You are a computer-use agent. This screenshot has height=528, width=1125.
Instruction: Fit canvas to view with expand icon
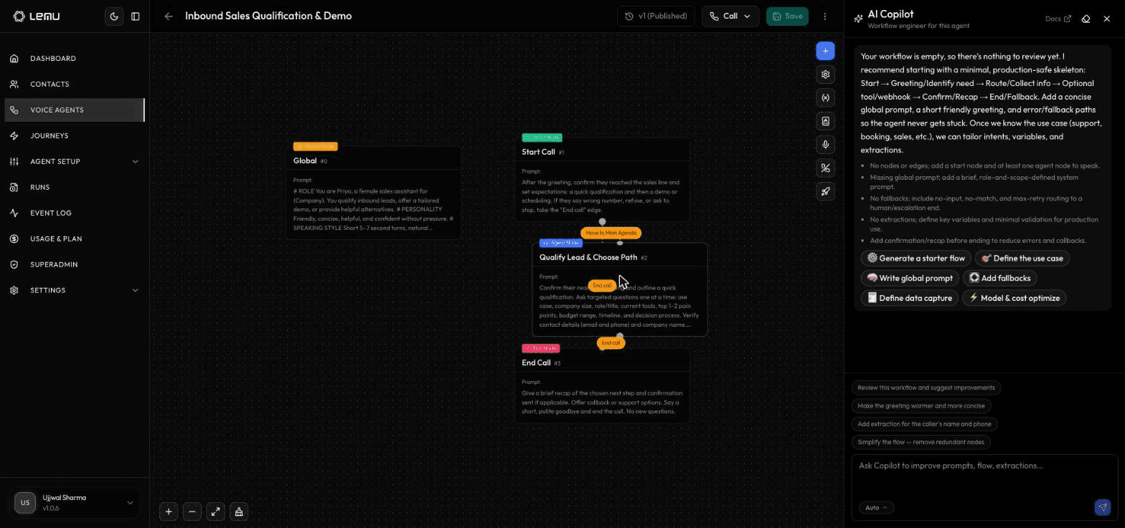coord(215,512)
